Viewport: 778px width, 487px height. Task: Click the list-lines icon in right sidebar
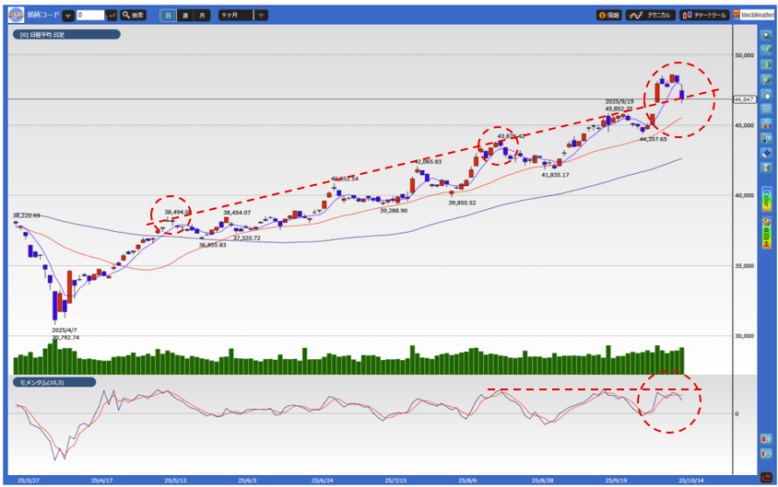pyautogui.click(x=766, y=109)
